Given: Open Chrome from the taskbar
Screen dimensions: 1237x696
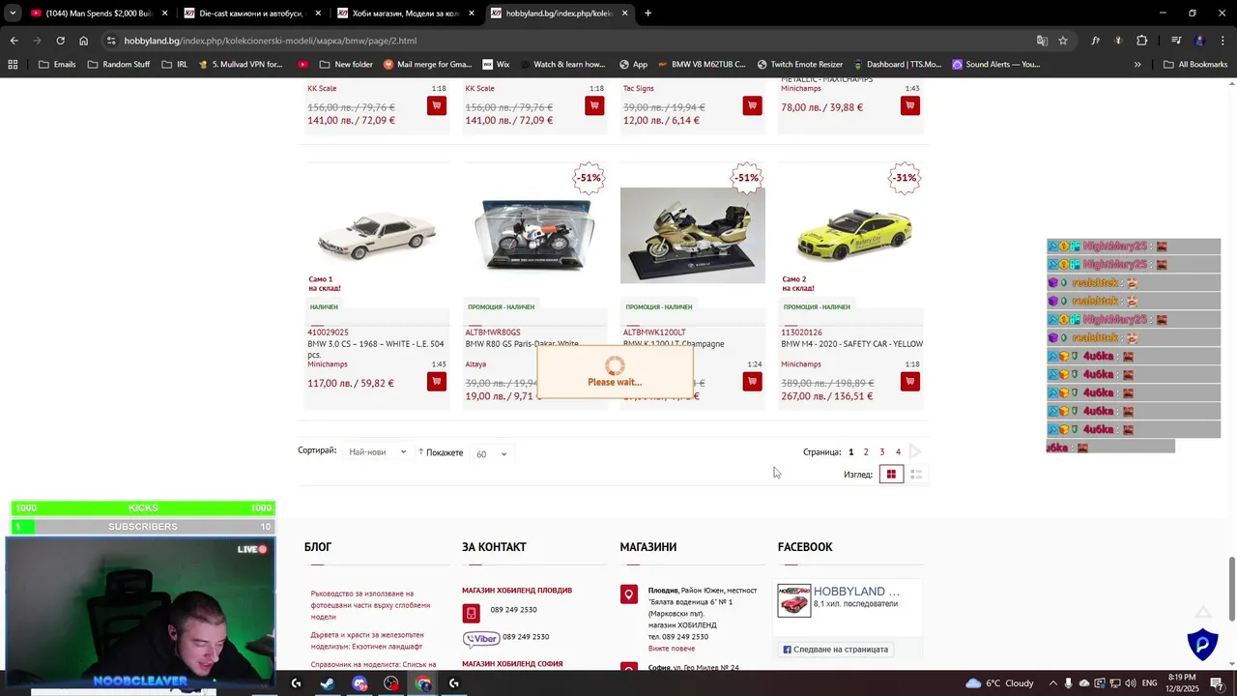Looking at the screenshot, I should pos(423,683).
